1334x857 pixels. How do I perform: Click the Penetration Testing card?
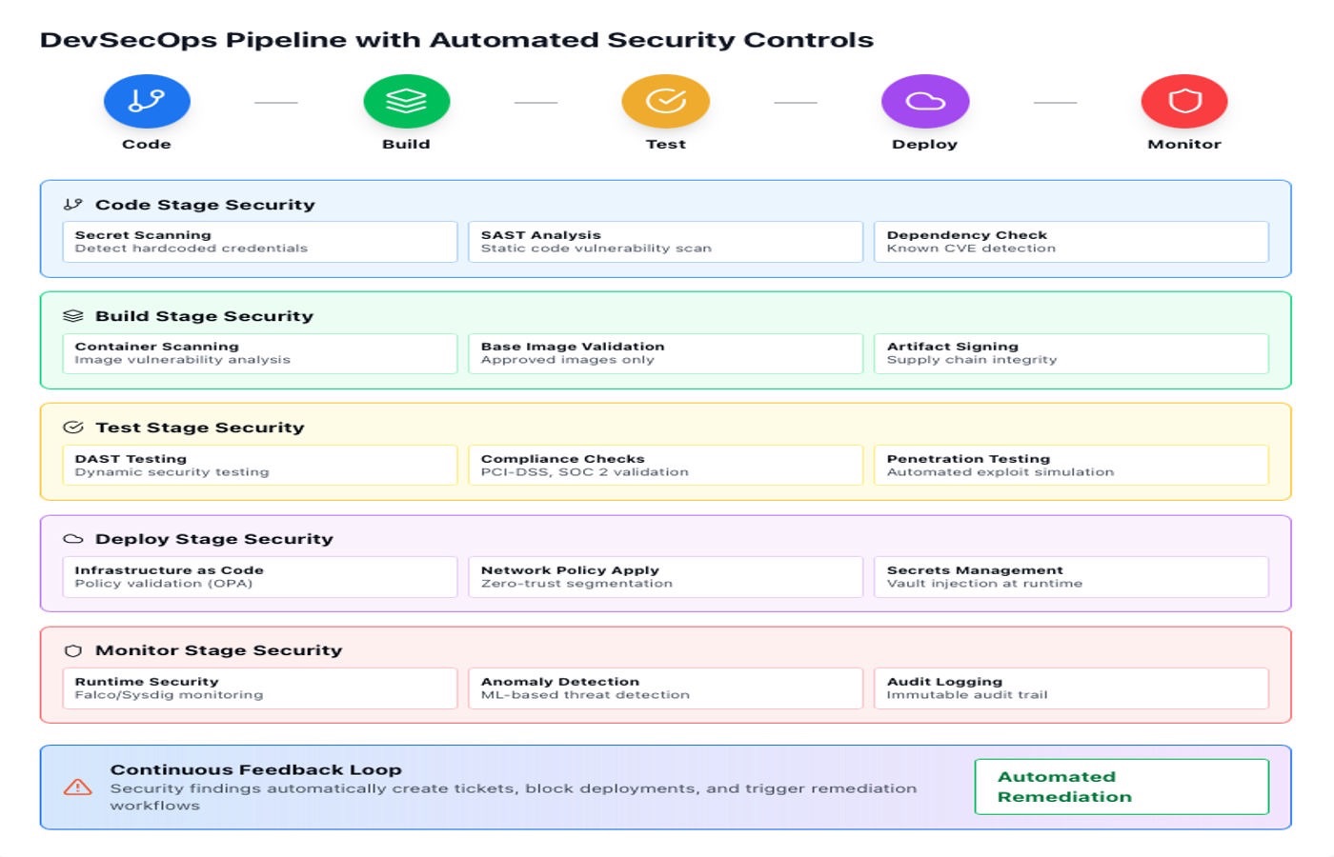1071,465
